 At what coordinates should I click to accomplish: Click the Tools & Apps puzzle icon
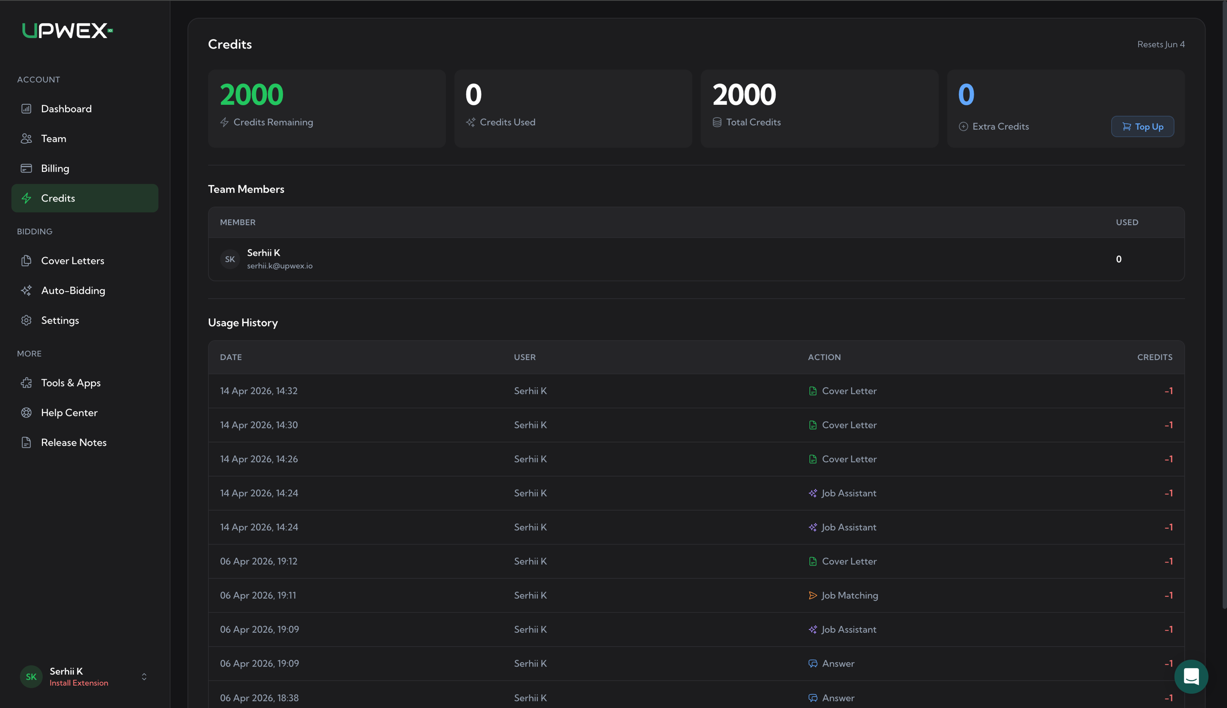(26, 383)
